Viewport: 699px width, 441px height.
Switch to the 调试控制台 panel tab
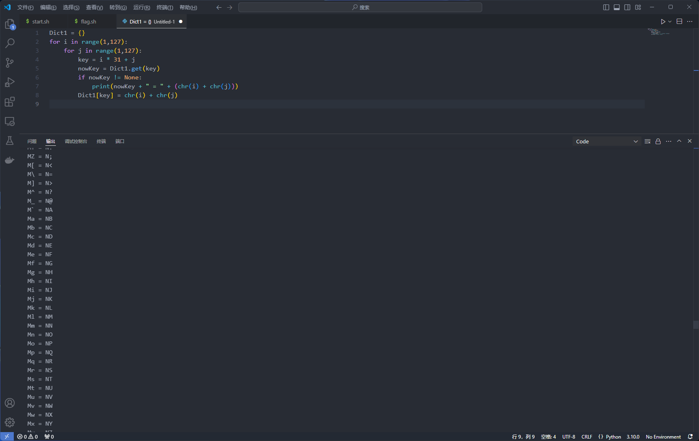click(76, 141)
